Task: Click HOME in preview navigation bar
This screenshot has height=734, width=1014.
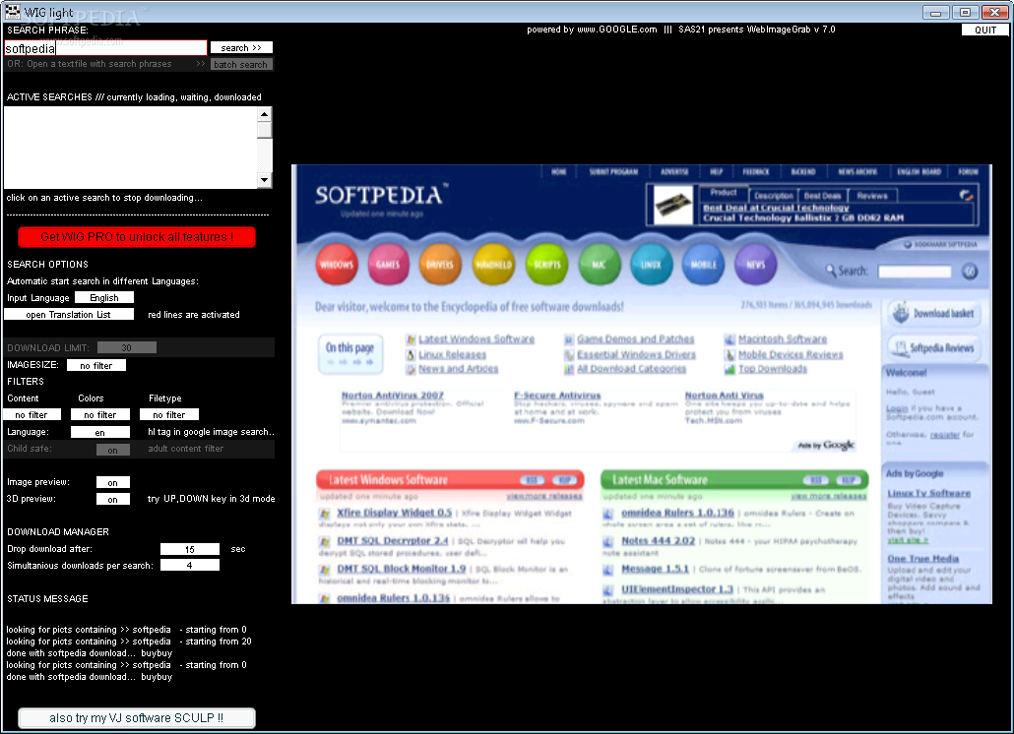Action: pos(559,172)
